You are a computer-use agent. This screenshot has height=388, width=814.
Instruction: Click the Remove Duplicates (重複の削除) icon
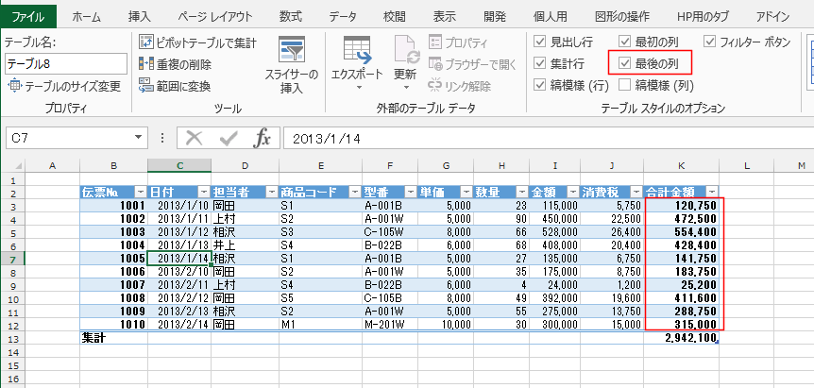pyautogui.click(x=145, y=63)
